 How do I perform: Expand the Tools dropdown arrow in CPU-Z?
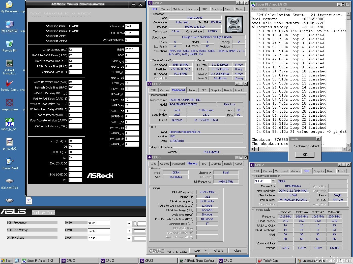pyautogui.click(x=206, y=251)
